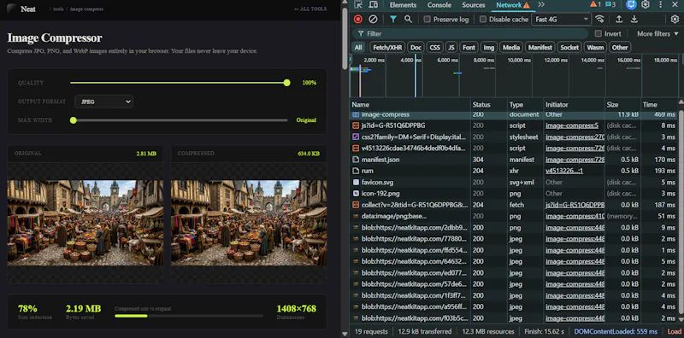Enable Disable cache checkbox
This screenshot has height=338, width=684.
pyautogui.click(x=483, y=19)
